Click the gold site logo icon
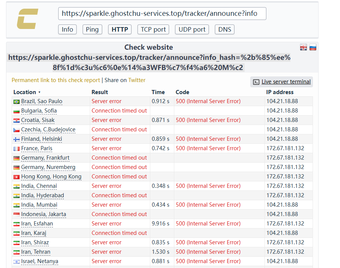 coord(27,19)
